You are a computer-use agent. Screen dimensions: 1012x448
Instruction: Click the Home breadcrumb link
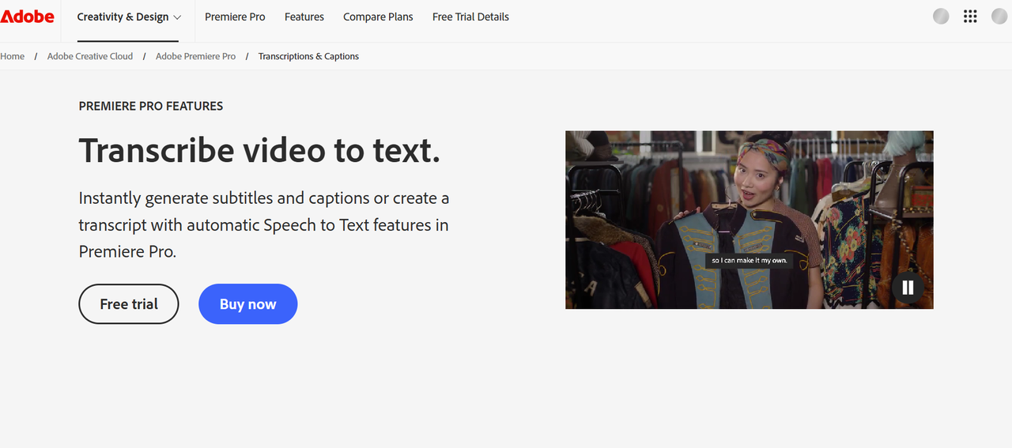click(12, 56)
